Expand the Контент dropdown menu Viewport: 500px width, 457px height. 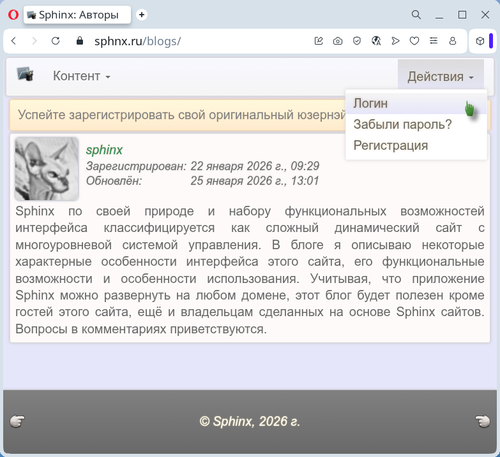click(82, 76)
